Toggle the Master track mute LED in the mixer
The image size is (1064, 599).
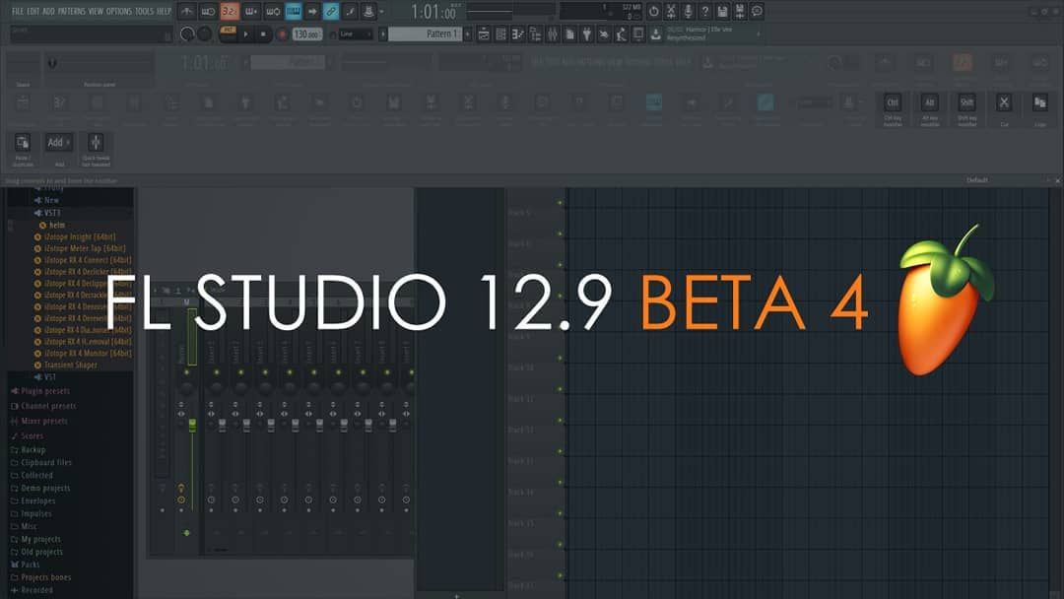(x=186, y=372)
